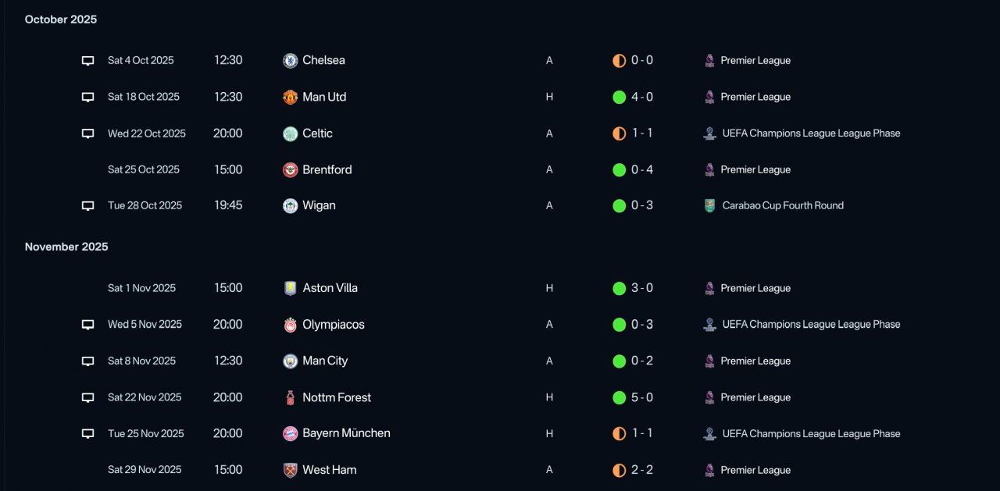
Task: Click the green win indicator for Man Utd 4 - 0
Action: [619, 98]
